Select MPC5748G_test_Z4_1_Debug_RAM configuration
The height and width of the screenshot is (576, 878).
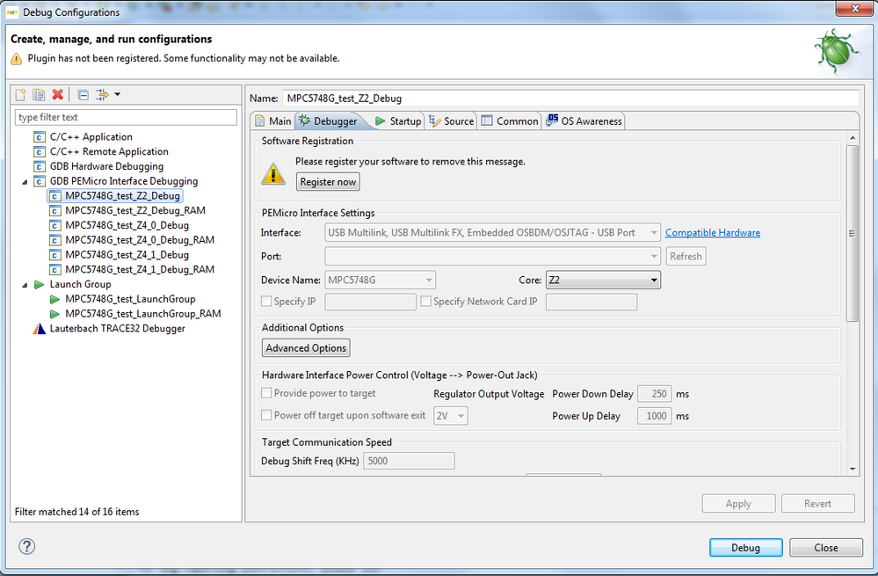(x=140, y=269)
